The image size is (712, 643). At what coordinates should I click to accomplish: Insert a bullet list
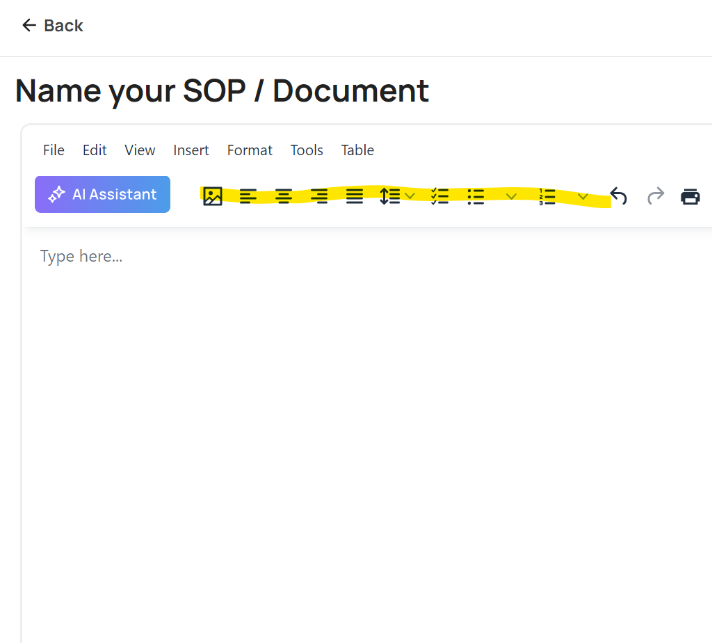click(x=476, y=196)
